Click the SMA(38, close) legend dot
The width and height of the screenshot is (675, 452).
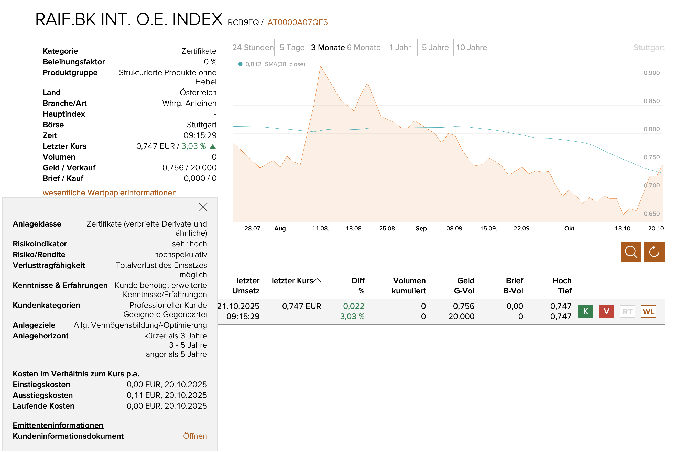(240, 64)
